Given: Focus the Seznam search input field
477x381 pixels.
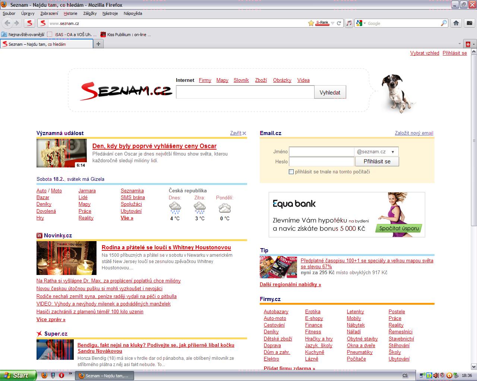Looking at the screenshot, I should [245, 92].
